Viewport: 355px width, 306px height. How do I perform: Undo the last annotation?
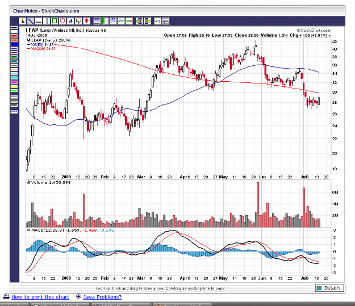[x=157, y=21]
